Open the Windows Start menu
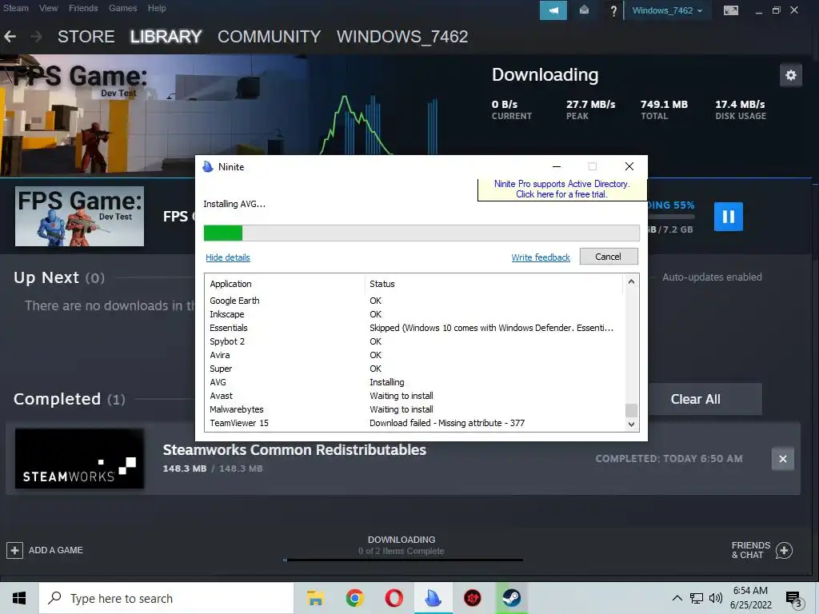819x614 pixels. click(19, 598)
